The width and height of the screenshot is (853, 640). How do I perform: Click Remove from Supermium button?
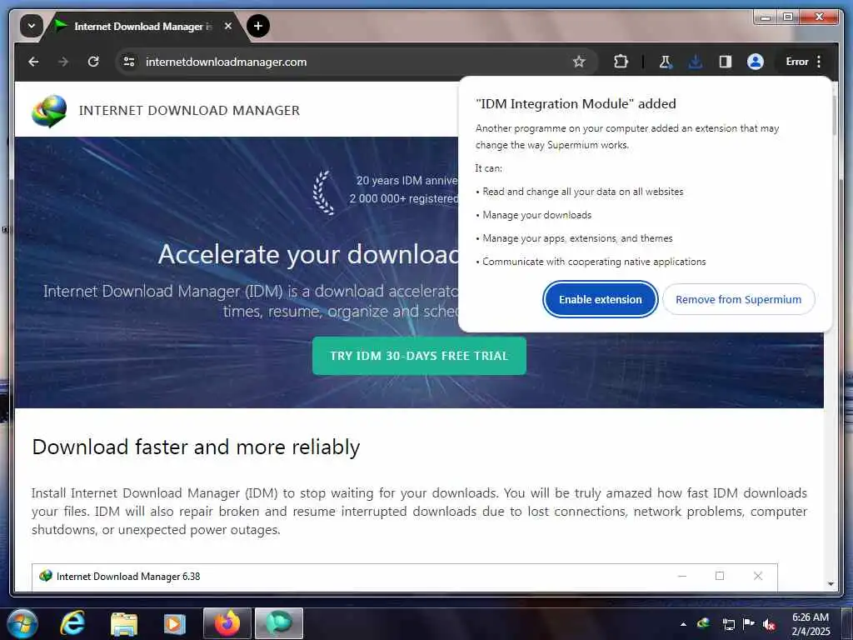click(738, 299)
